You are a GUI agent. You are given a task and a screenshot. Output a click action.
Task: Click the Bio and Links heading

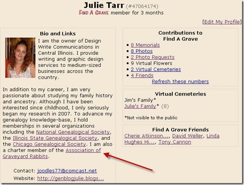click(58, 34)
